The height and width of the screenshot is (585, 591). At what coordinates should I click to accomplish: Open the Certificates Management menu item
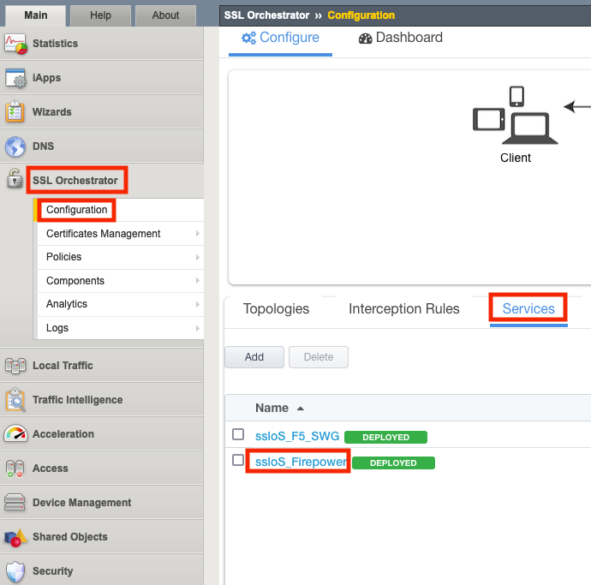[x=104, y=234]
